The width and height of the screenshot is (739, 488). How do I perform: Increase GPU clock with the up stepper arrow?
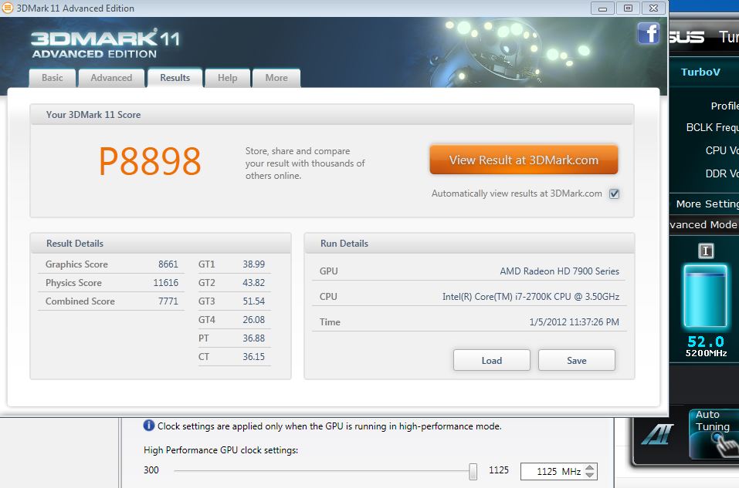click(x=590, y=468)
